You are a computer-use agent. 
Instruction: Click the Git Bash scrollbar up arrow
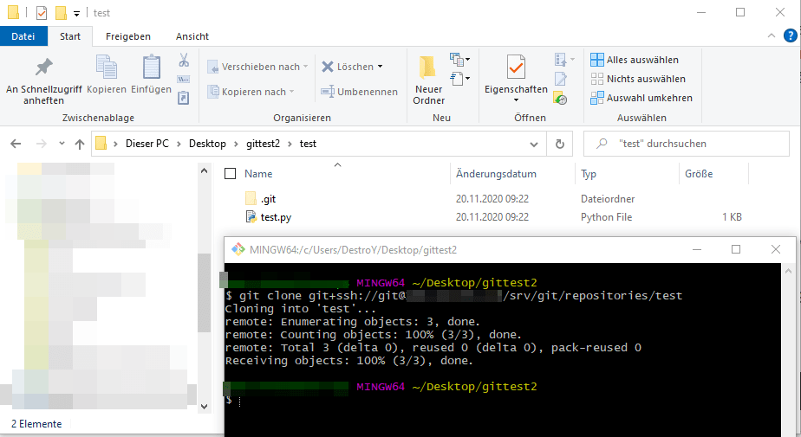(788, 271)
